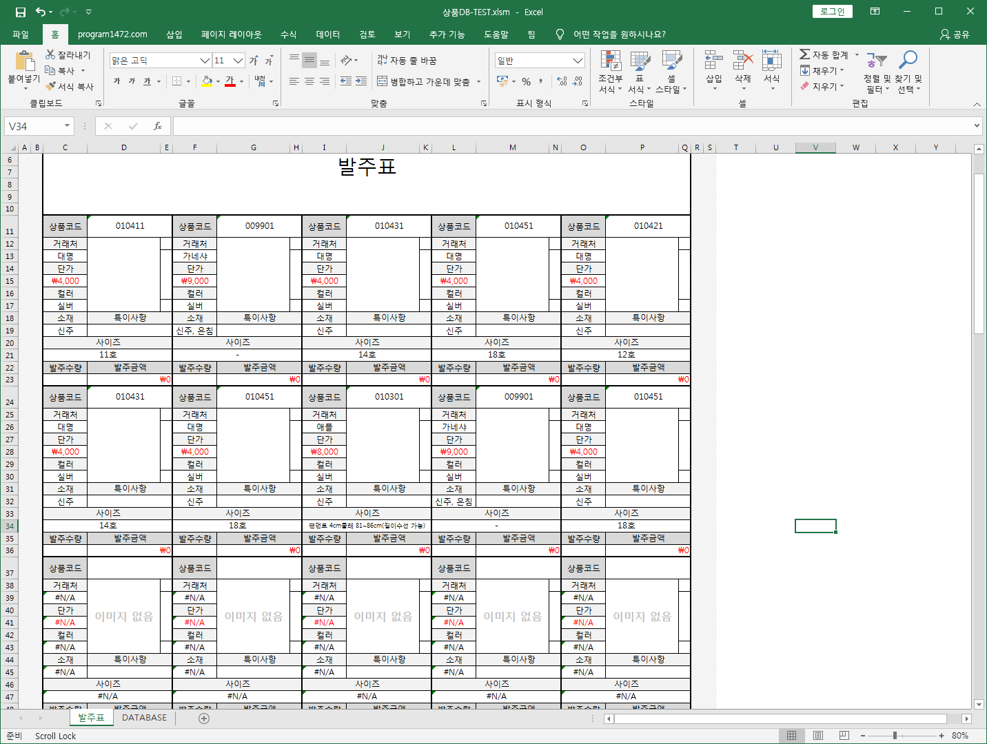This screenshot has height=744, width=987.
Task: Click the save icon in title bar
Action: point(21,12)
